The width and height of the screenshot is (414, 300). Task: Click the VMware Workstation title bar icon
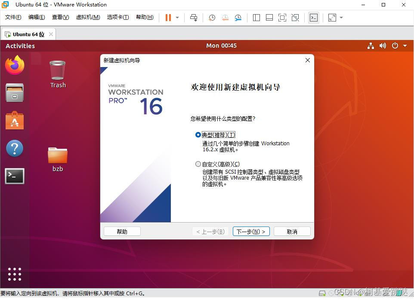pyautogui.click(x=5, y=4)
